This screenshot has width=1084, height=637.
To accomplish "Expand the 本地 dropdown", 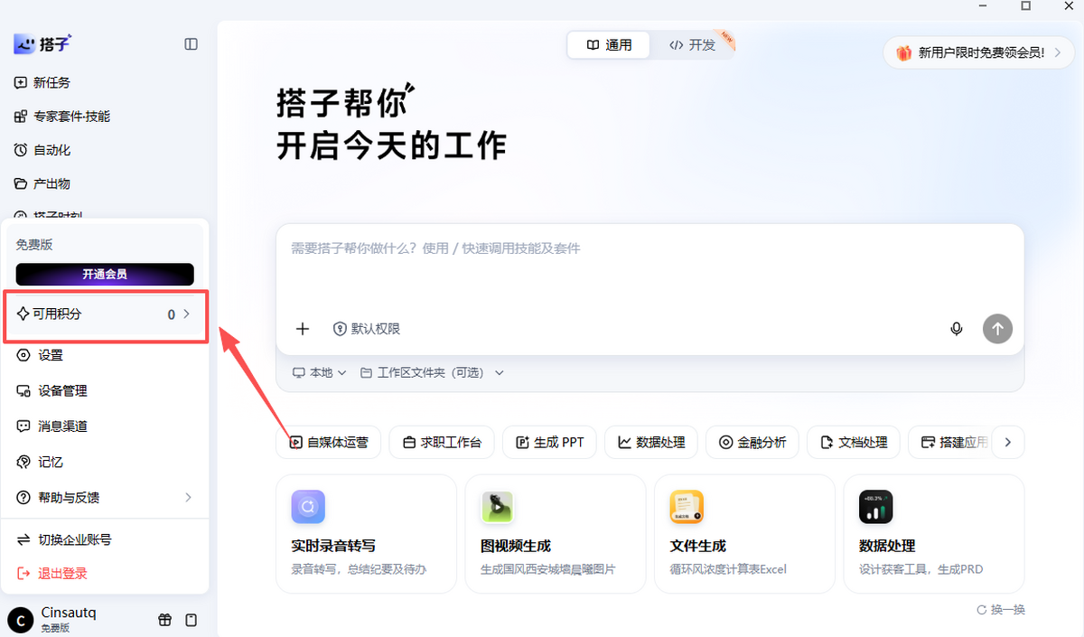I will 320,372.
